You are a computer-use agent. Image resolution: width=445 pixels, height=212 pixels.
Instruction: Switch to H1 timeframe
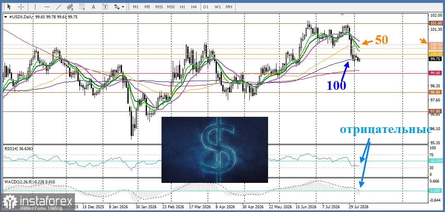(x=182, y=7)
